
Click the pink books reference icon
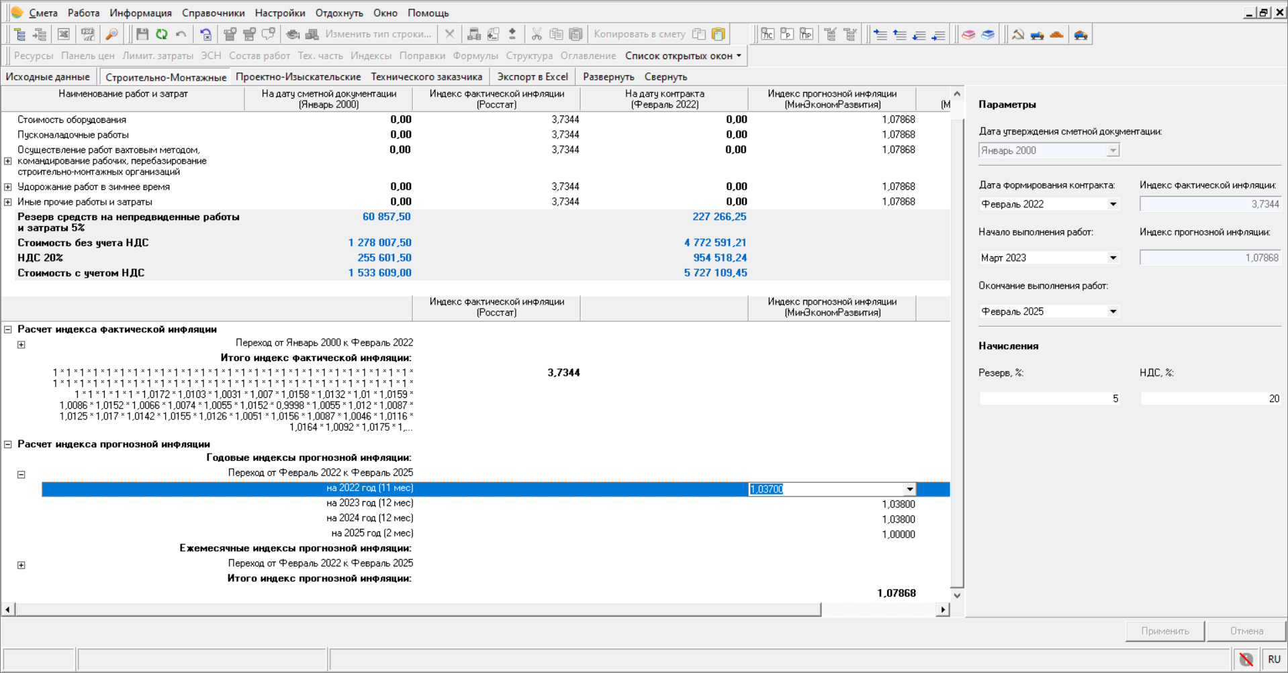tap(968, 34)
